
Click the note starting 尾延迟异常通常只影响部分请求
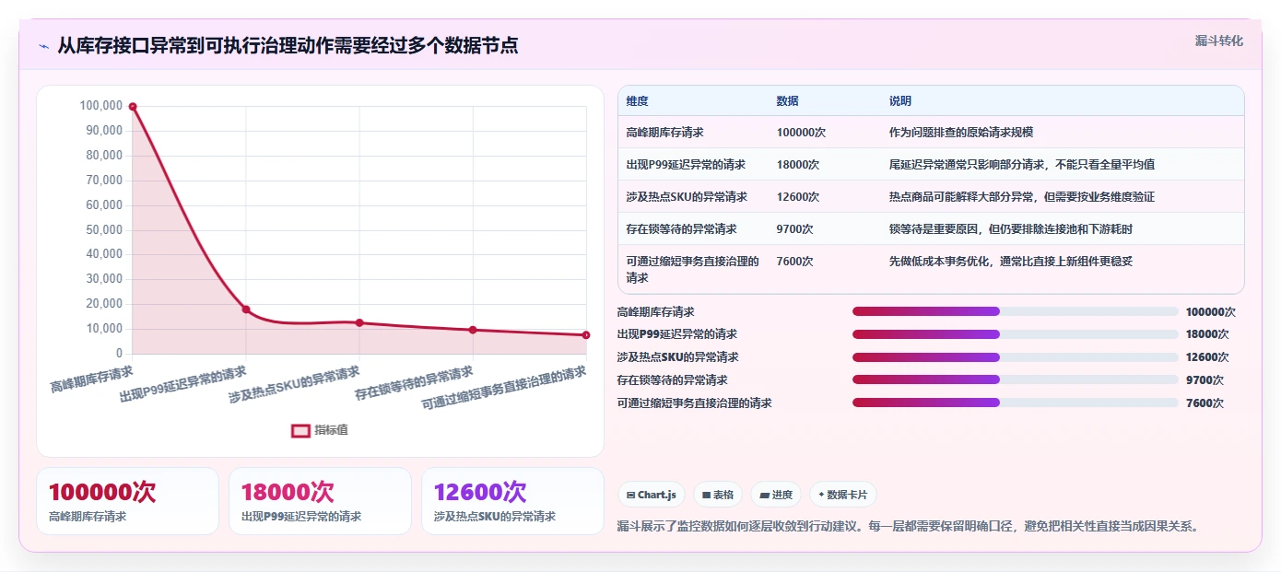[x=1021, y=165]
